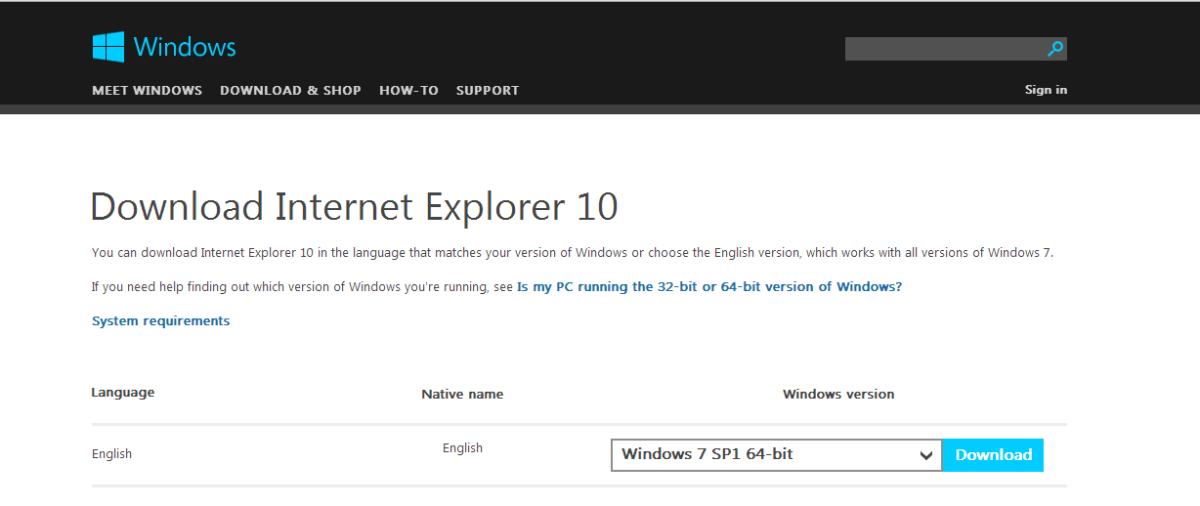Click the Native name column header
Screen dimensions: 1200x506
tap(462, 395)
